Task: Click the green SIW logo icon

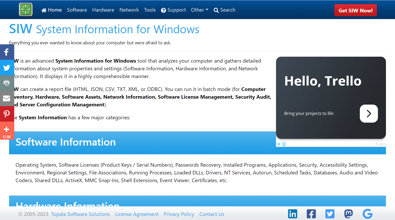Action: coord(26,10)
